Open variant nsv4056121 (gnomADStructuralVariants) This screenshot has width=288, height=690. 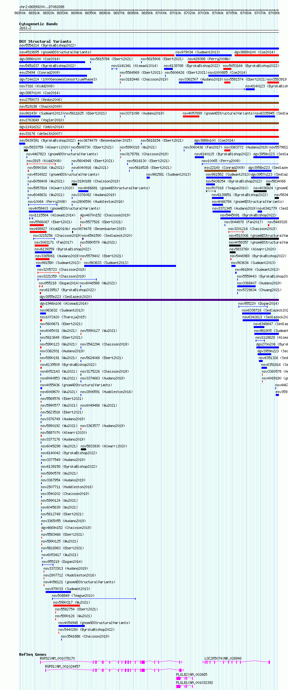[x=44, y=585]
